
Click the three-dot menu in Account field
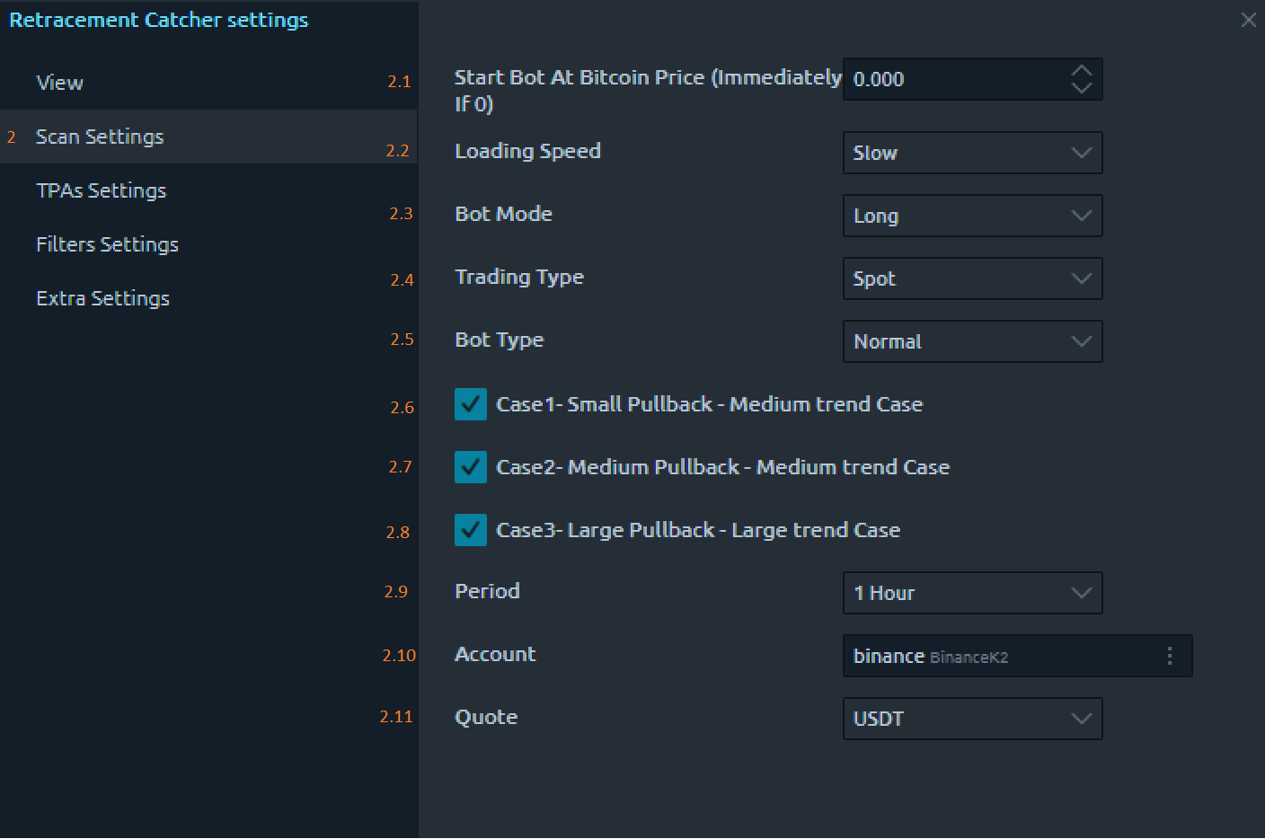coord(1169,656)
